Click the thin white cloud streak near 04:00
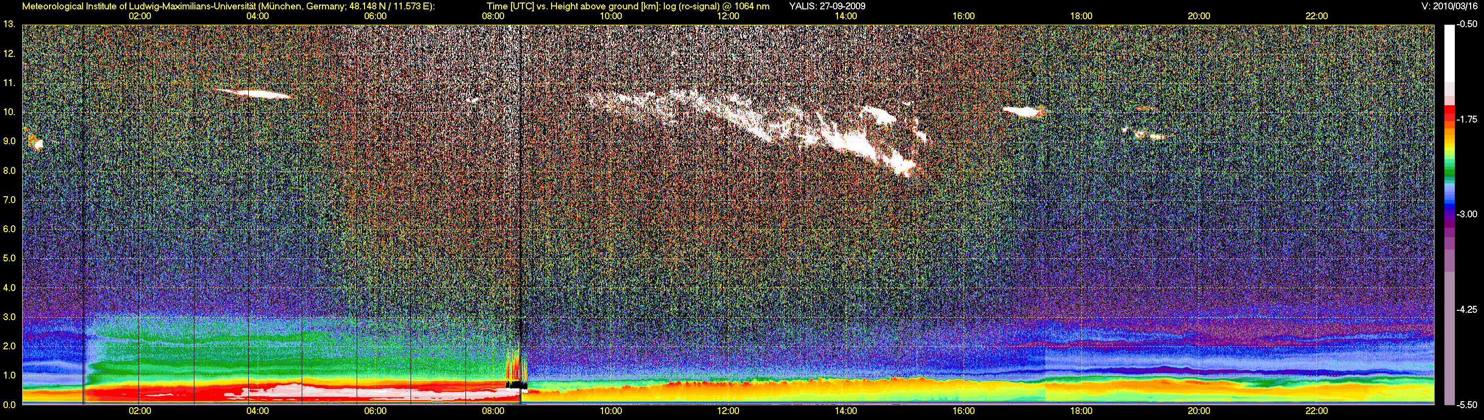The width and height of the screenshot is (1484, 420). tap(252, 93)
